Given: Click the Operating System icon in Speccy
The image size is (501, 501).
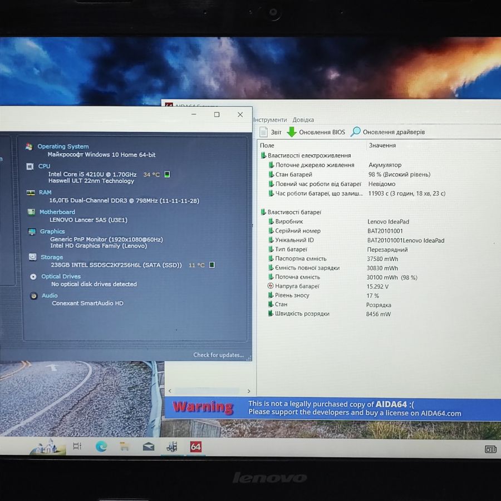Looking at the screenshot, I should (29, 146).
